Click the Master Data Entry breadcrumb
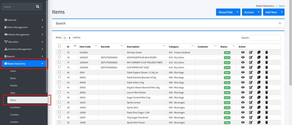292x125 pixels. pyautogui.click(x=265, y=6)
